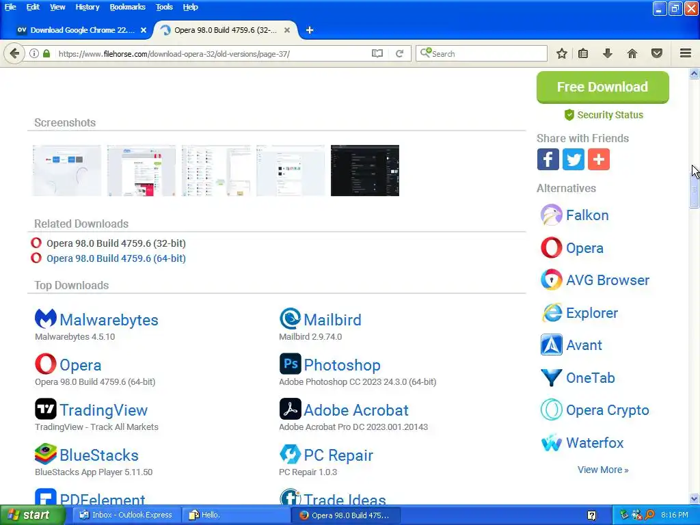Click the PC Repair icon
This screenshot has width=700, height=525.
[x=290, y=454]
